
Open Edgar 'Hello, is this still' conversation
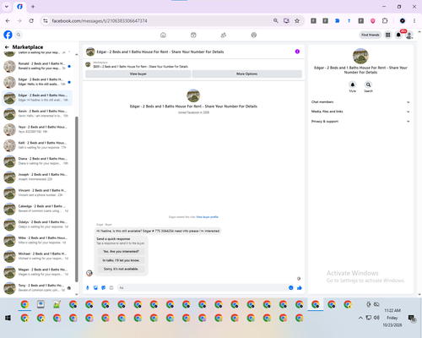click(x=37, y=82)
